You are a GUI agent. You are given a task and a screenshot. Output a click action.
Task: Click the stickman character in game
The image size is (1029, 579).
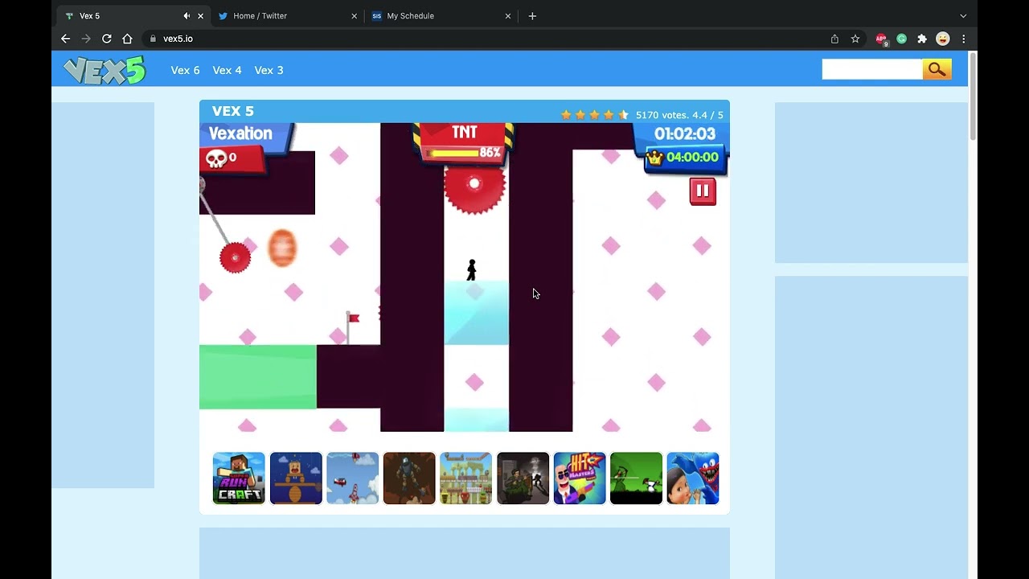tap(472, 270)
